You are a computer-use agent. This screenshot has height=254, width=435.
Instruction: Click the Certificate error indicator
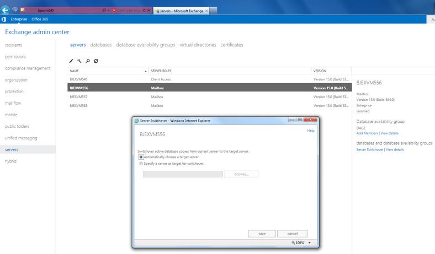coord(126,10)
